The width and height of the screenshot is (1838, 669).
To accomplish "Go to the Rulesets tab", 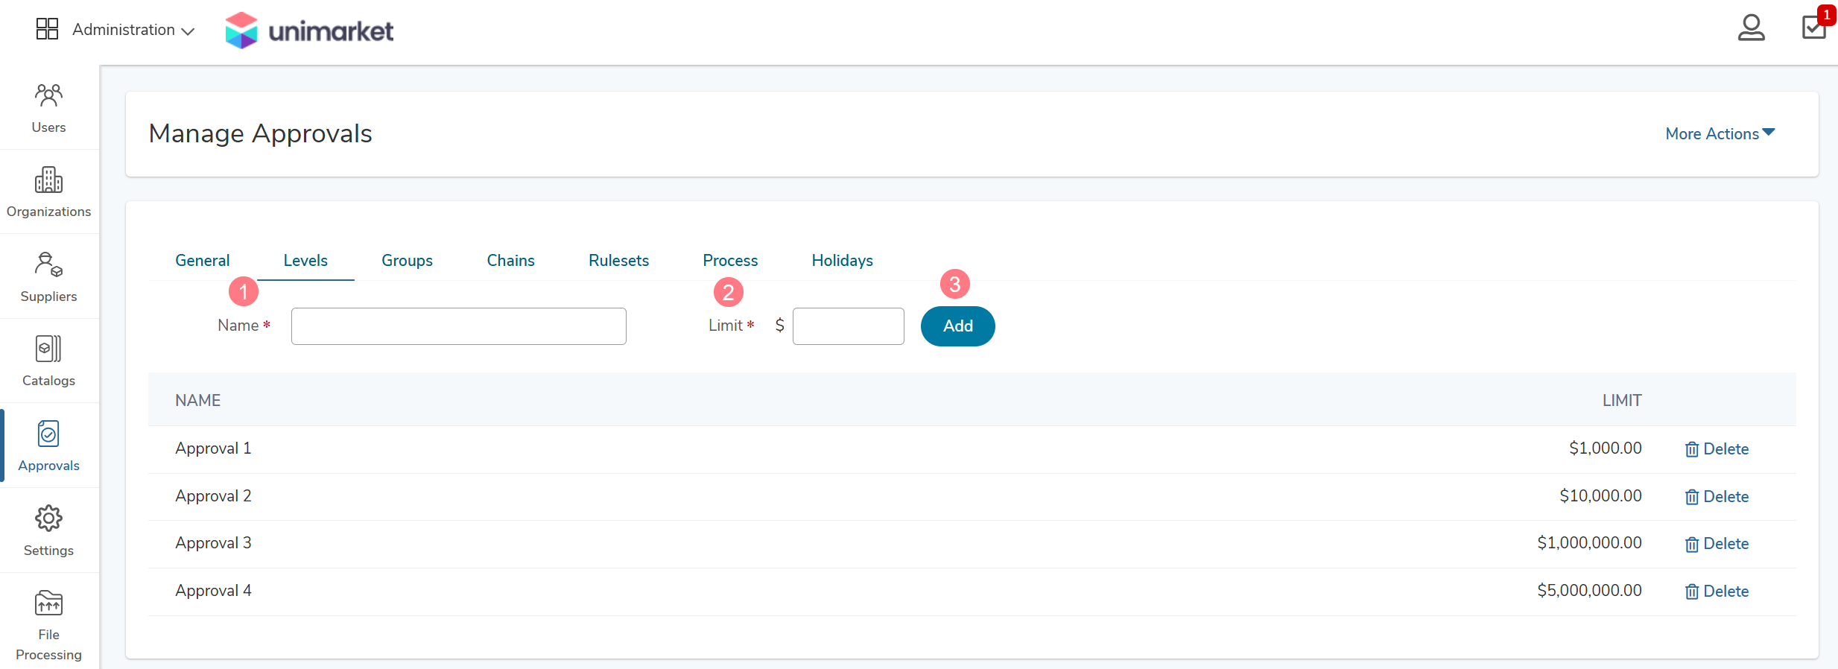I will click(618, 261).
